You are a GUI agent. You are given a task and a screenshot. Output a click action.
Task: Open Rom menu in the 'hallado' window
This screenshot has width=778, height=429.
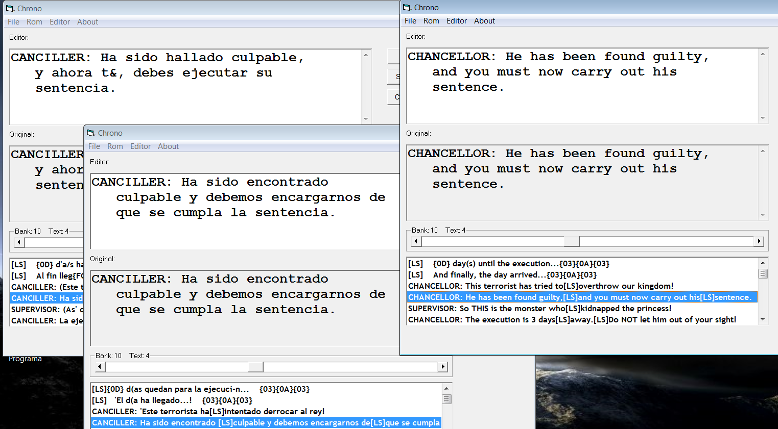point(34,22)
